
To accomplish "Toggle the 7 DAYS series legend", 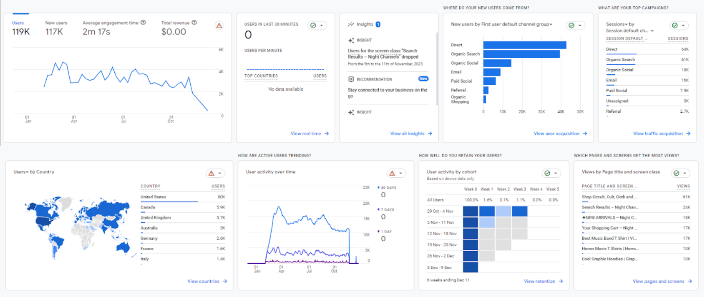I will pos(387,210).
